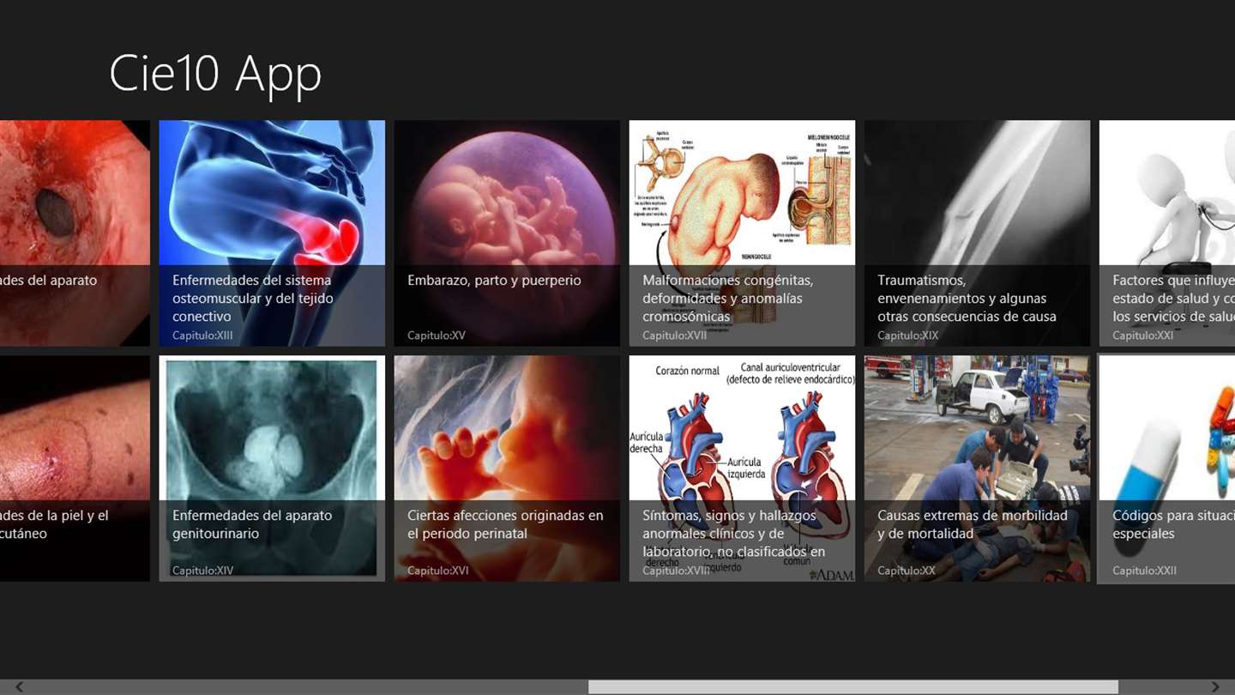Select Causas extremas de morbilidad tile

pos(977,468)
